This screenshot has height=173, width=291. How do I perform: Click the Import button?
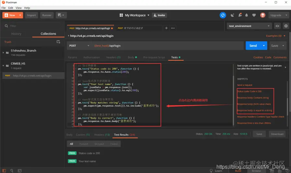coord(31,15)
